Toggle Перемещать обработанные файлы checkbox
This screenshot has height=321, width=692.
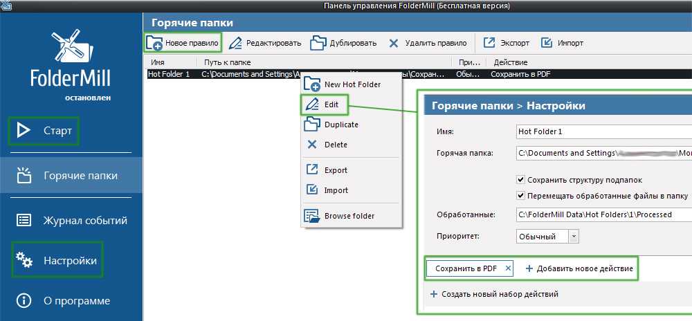(521, 195)
